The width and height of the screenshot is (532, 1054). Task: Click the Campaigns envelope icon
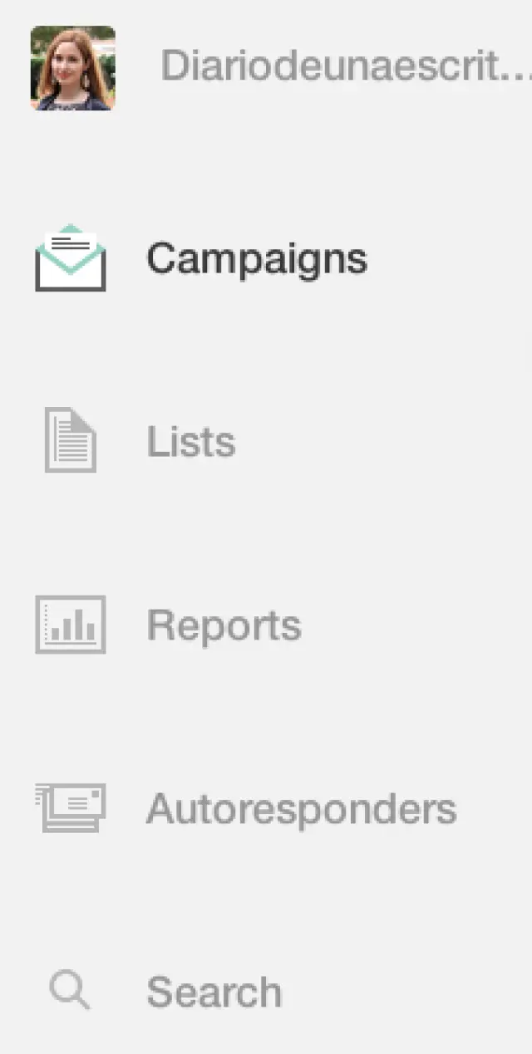[71, 257]
